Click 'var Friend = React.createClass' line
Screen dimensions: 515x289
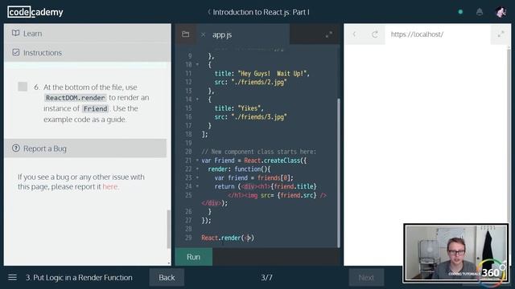(x=254, y=161)
